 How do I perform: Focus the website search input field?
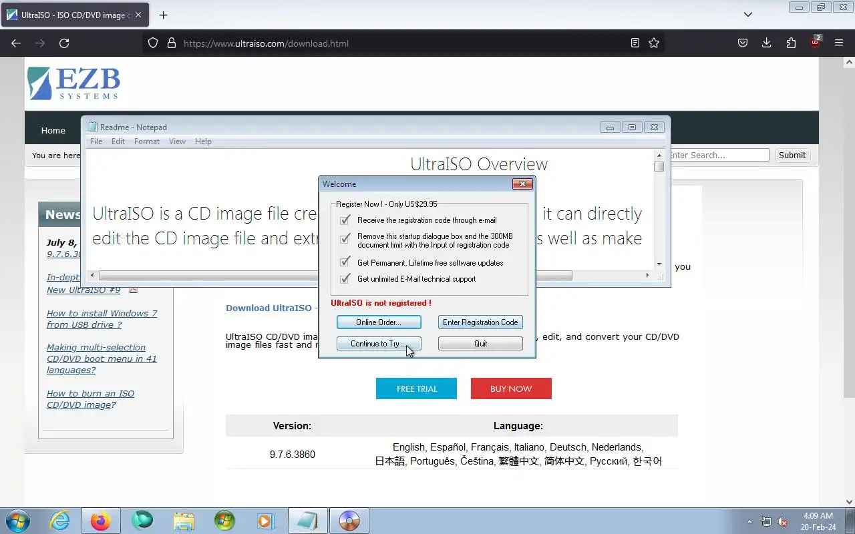pos(720,155)
